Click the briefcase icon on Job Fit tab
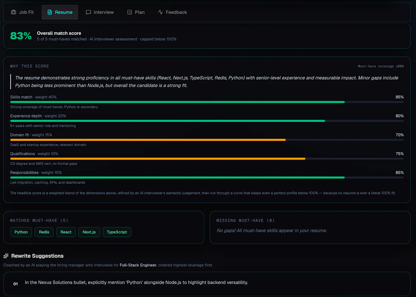Image resolution: width=416 pixels, height=297 pixels. coord(14,12)
